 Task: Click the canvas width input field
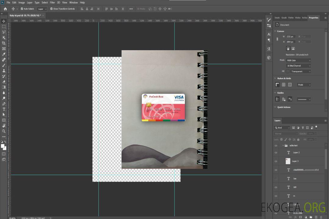[290, 36]
